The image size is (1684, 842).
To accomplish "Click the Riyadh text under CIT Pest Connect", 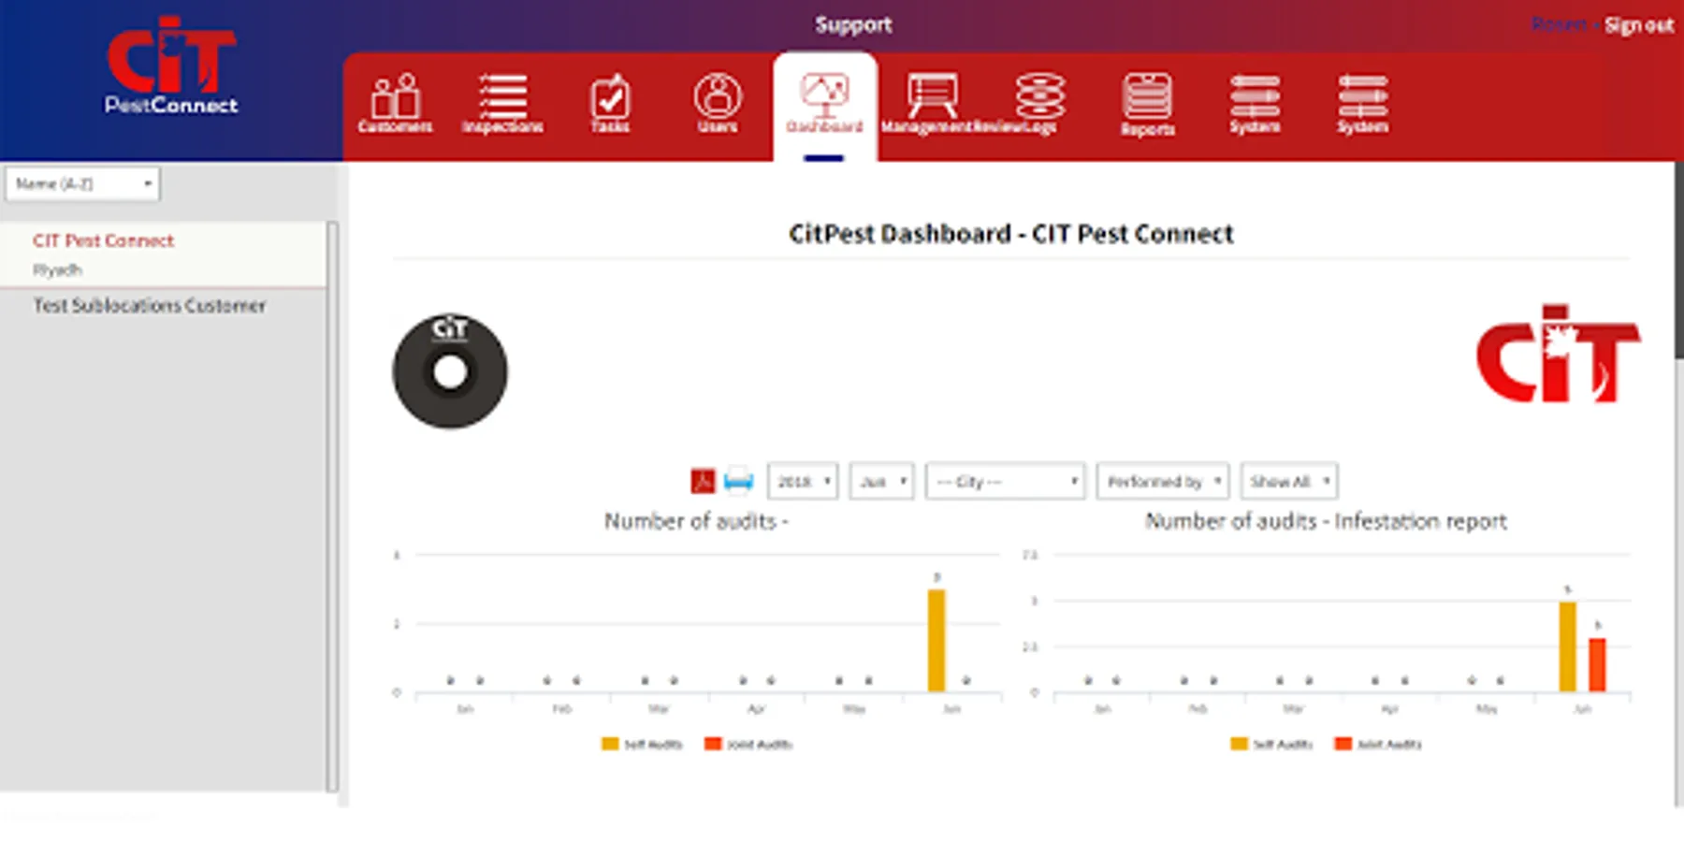I will pos(58,270).
